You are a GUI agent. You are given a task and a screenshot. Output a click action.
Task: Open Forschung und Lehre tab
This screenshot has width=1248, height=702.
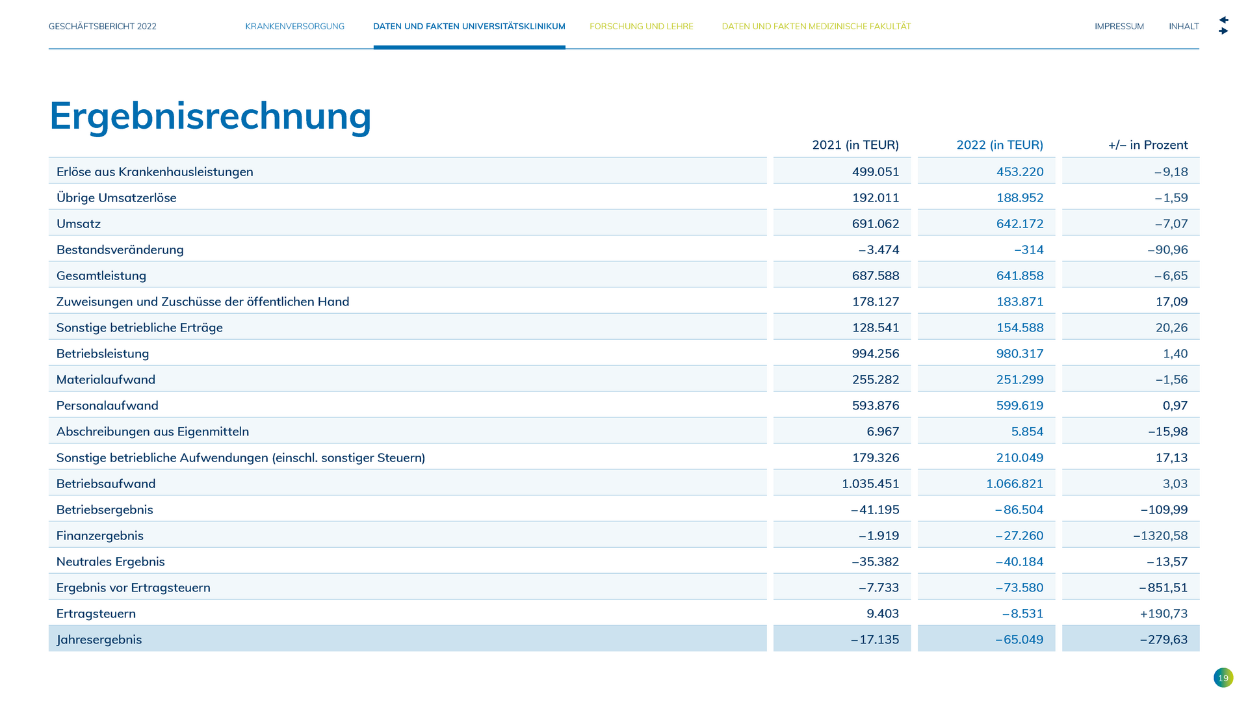pyautogui.click(x=642, y=27)
